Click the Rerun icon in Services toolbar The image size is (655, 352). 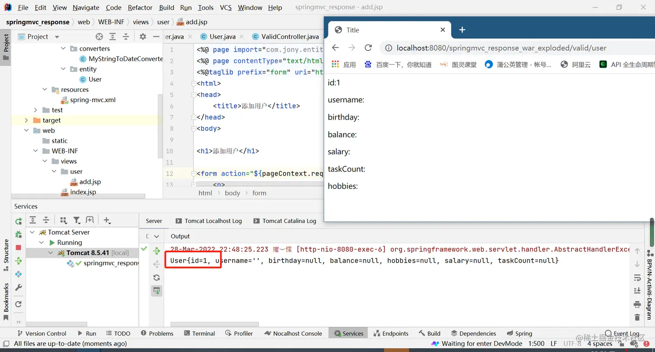click(x=18, y=221)
